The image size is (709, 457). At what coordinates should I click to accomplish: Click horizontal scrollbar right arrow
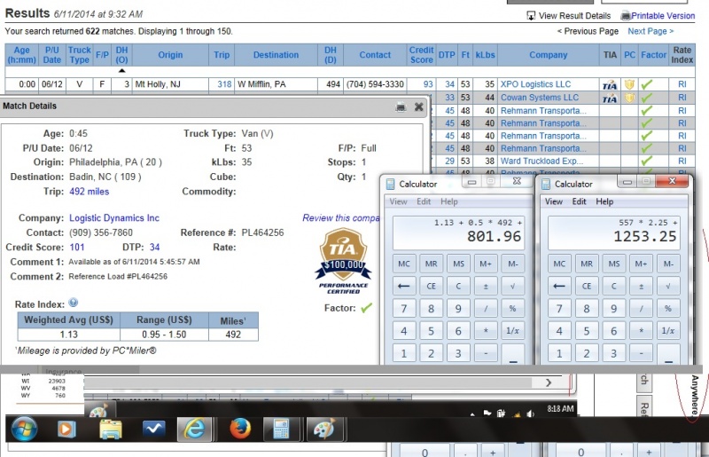point(549,382)
